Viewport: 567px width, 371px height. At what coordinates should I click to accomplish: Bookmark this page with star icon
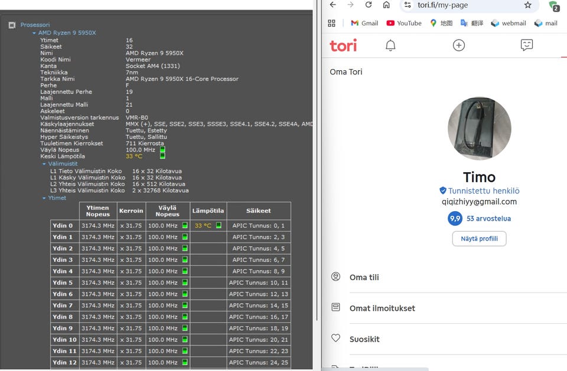tap(527, 5)
